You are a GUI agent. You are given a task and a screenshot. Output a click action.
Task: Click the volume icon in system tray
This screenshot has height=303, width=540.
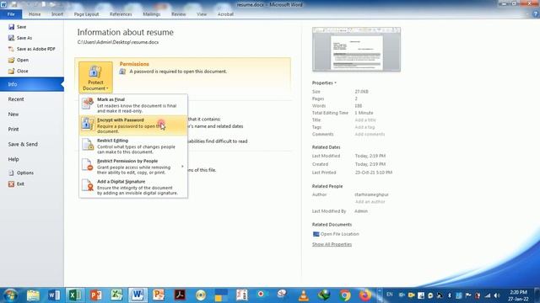pos(497,295)
